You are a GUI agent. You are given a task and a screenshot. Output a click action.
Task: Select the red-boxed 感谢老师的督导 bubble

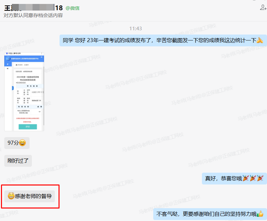coord(30,197)
